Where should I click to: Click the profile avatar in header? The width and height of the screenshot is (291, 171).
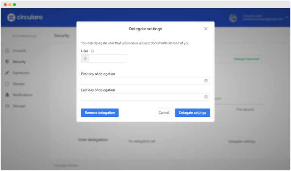[x=233, y=18]
